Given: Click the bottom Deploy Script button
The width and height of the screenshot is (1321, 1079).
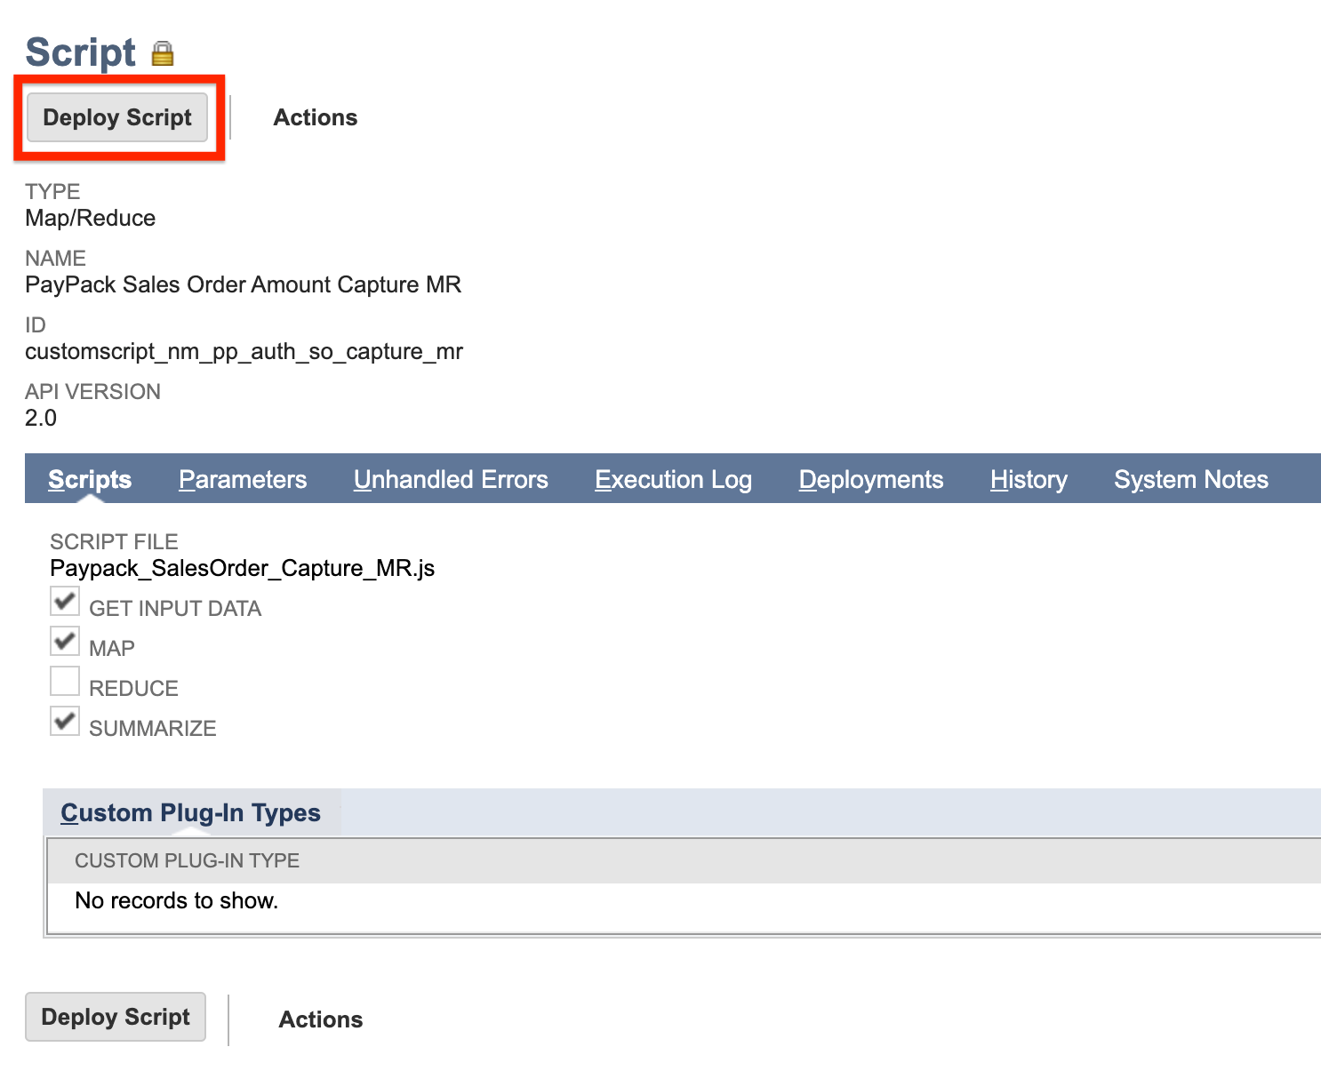Looking at the screenshot, I should [115, 1017].
